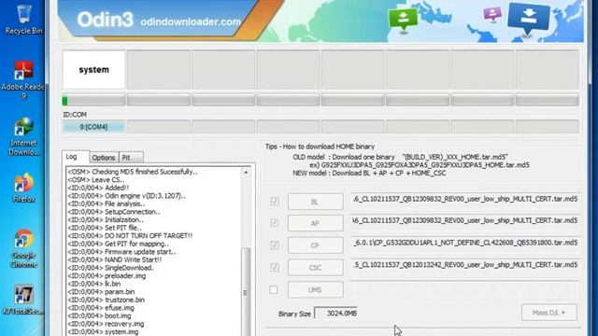Click 'Tips - How to download HOME binary' text

click(x=320, y=147)
